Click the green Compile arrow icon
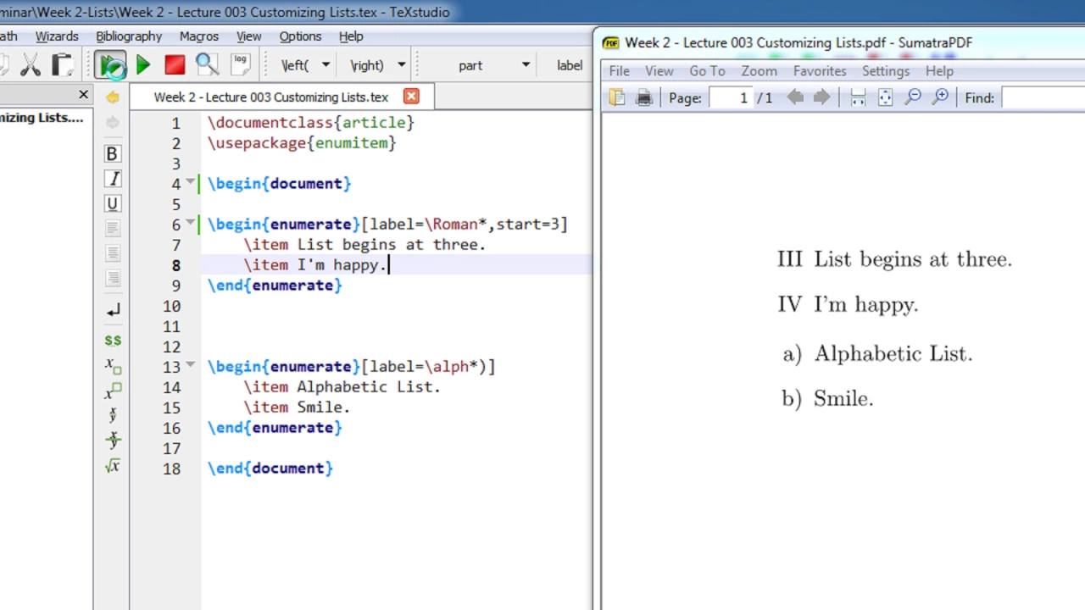 pos(143,65)
